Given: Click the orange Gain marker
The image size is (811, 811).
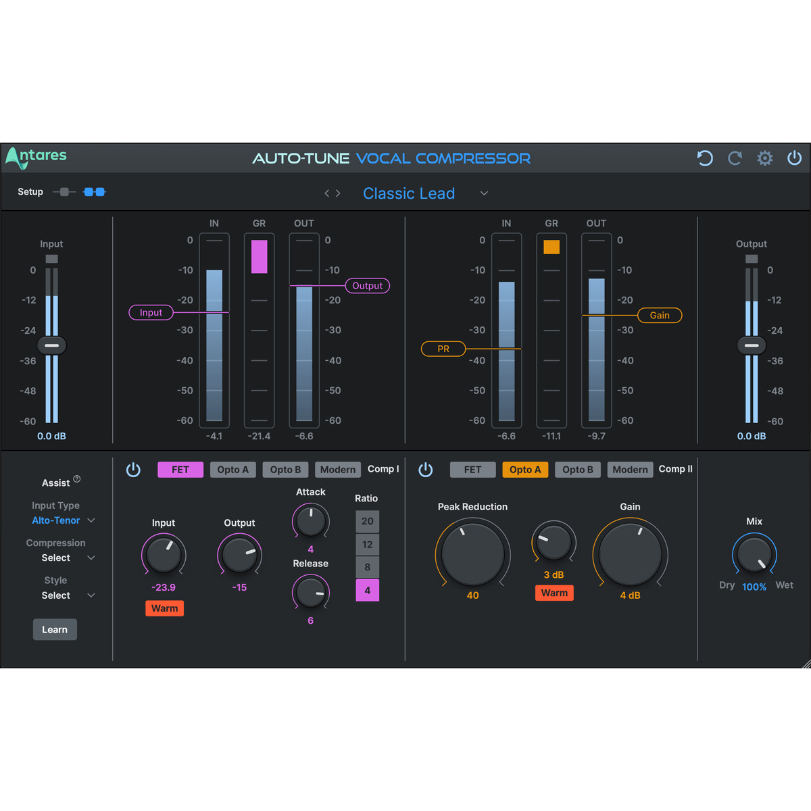Looking at the screenshot, I should 660,315.
